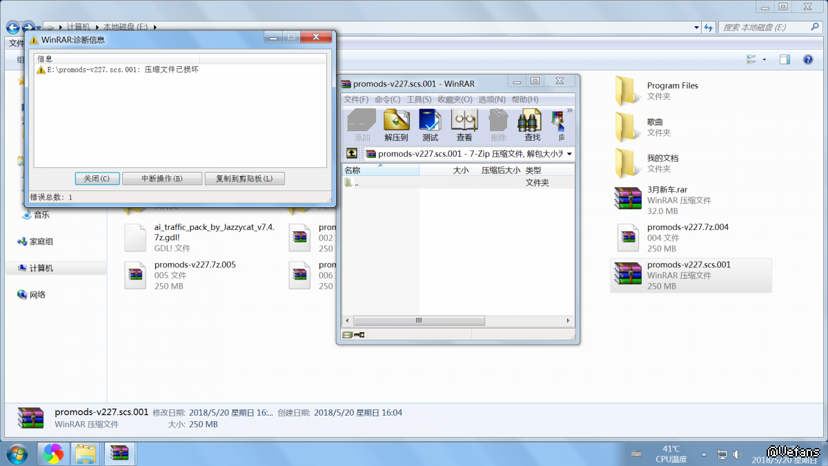
Task: Click the WinRAR taskbar icon
Action: click(119, 454)
